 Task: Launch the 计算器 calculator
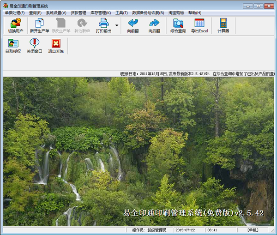[223, 25]
